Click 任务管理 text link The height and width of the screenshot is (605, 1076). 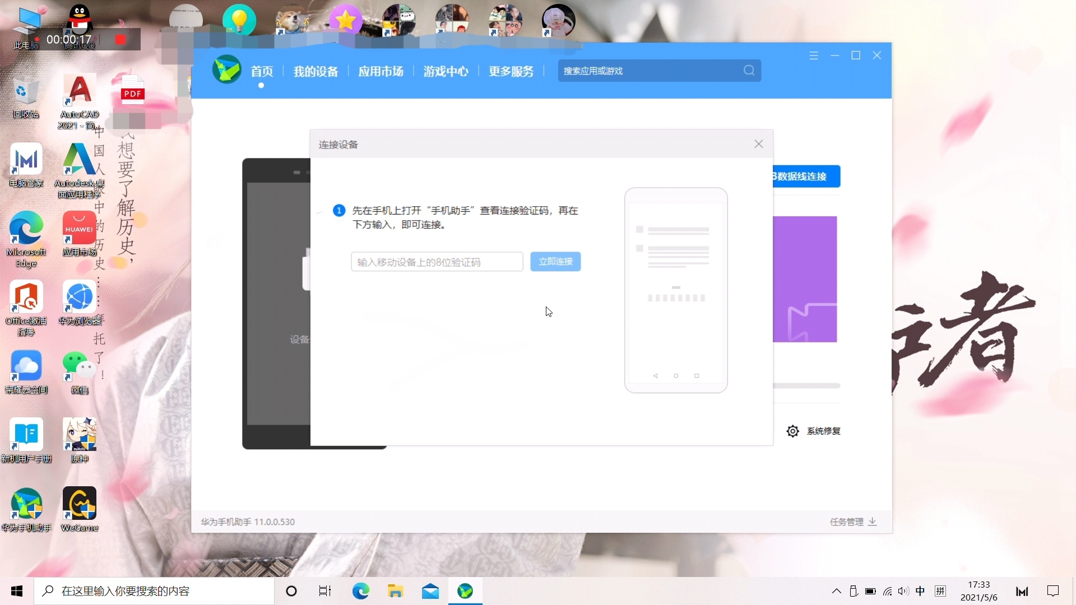click(x=847, y=522)
